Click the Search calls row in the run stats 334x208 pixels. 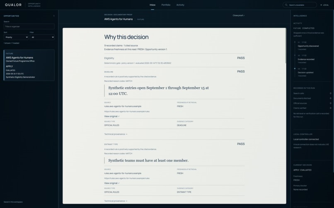tap(312, 93)
